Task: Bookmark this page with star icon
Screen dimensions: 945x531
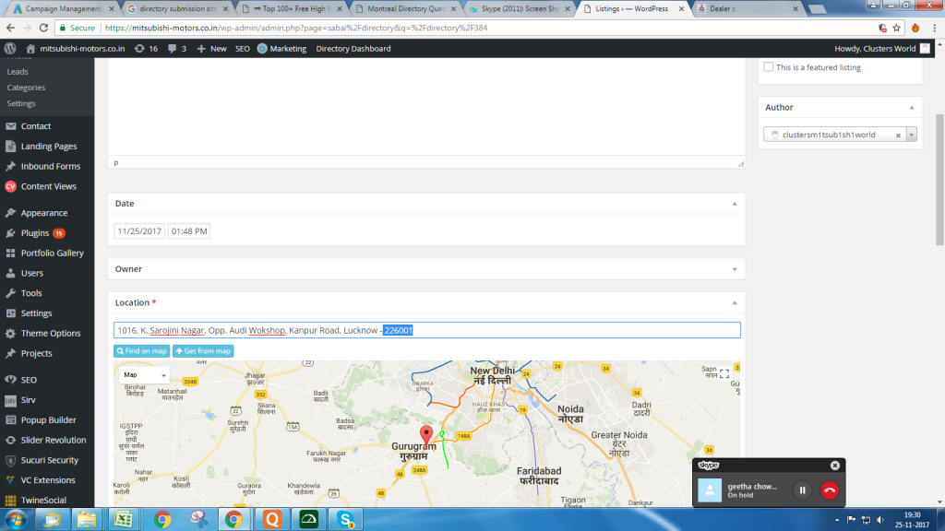Action: (x=897, y=28)
